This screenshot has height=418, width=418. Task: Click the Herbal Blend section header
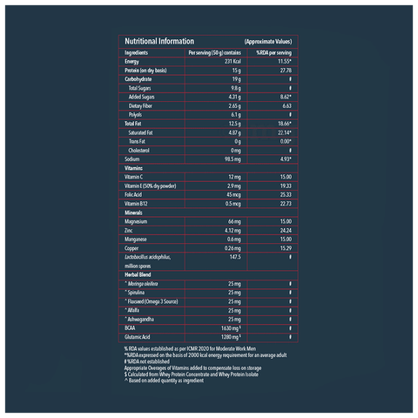click(138, 274)
